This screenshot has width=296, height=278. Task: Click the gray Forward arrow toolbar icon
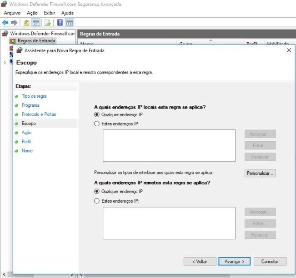coord(14,23)
